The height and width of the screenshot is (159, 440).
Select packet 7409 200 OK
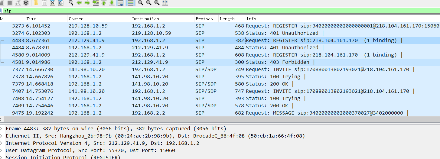coord(220,105)
